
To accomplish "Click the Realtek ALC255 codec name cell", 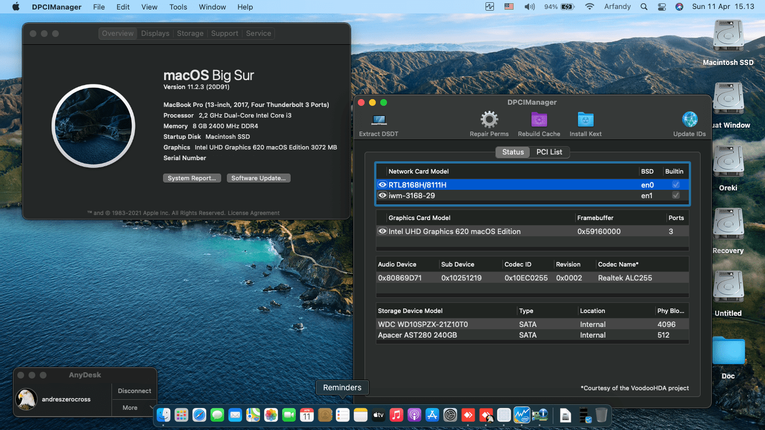I will coord(625,278).
